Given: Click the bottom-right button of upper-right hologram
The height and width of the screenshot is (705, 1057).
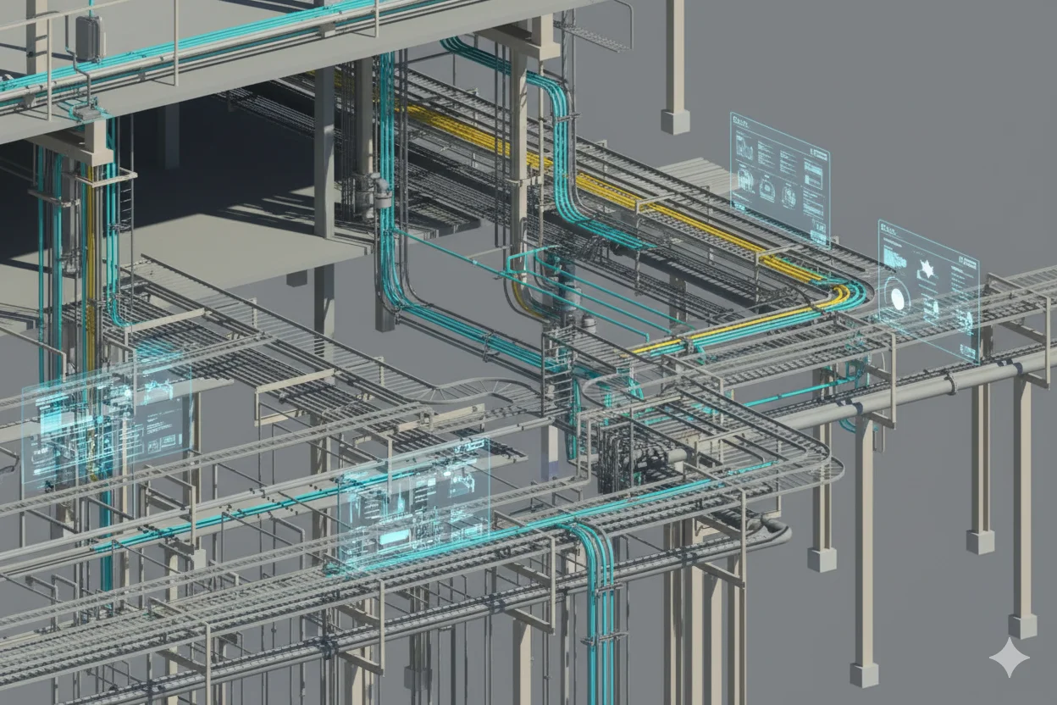Looking at the screenshot, I should tap(817, 235).
